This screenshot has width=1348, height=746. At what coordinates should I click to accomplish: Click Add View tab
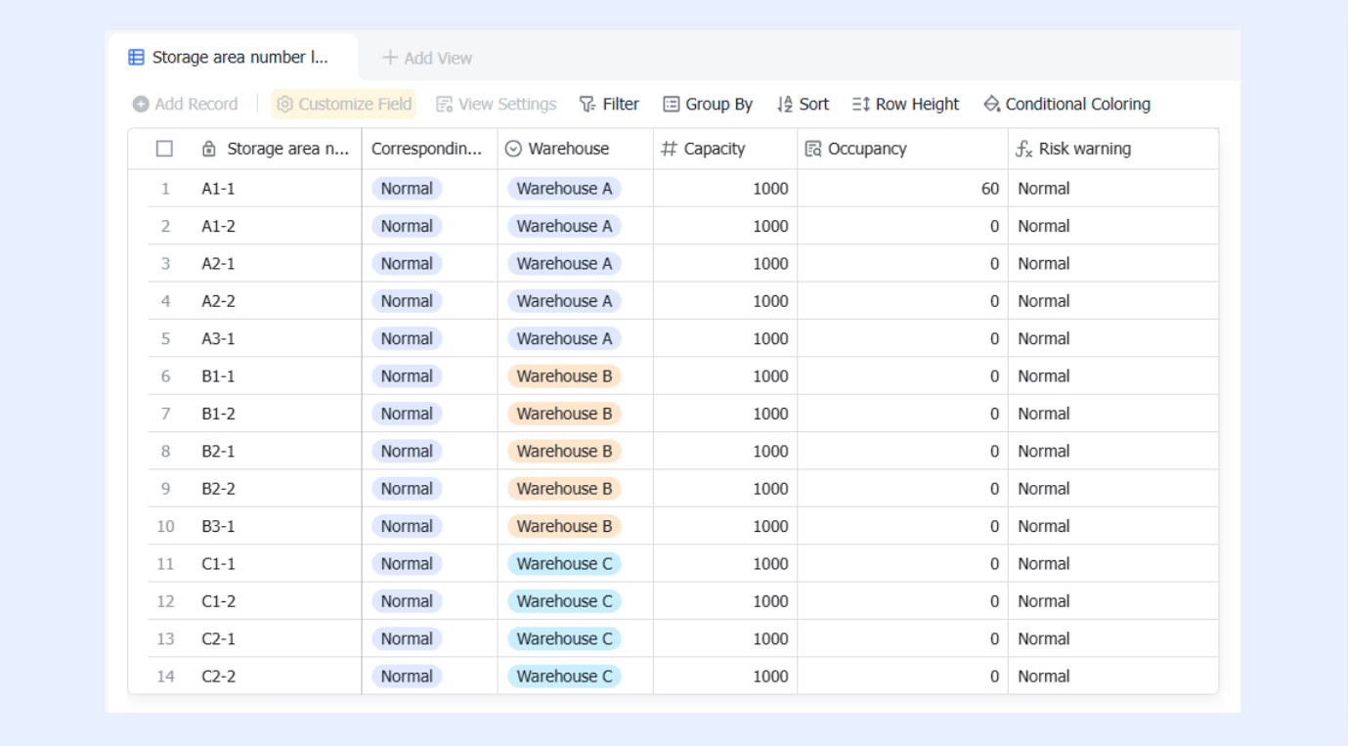[x=427, y=58]
